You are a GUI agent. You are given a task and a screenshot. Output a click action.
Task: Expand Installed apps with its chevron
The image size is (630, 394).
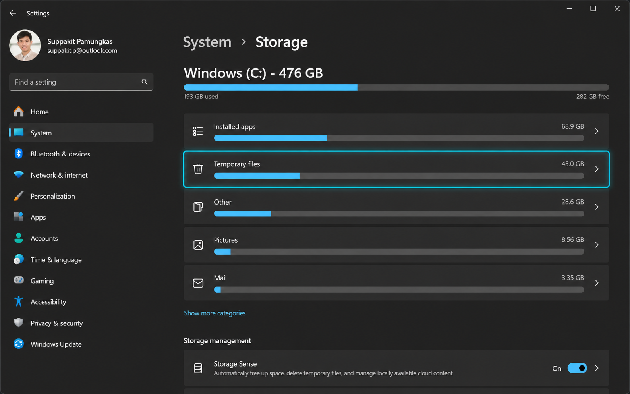pos(597,131)
